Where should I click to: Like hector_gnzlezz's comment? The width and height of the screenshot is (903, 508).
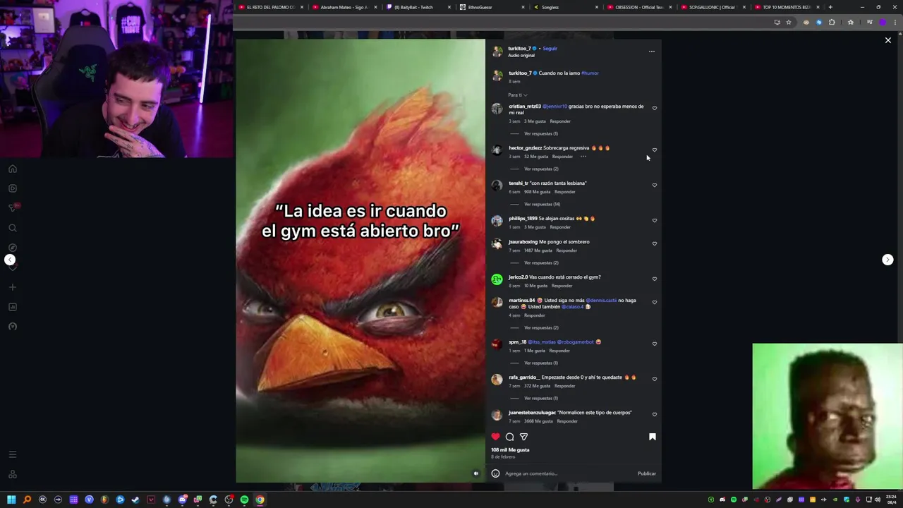(x=655, y=150)
